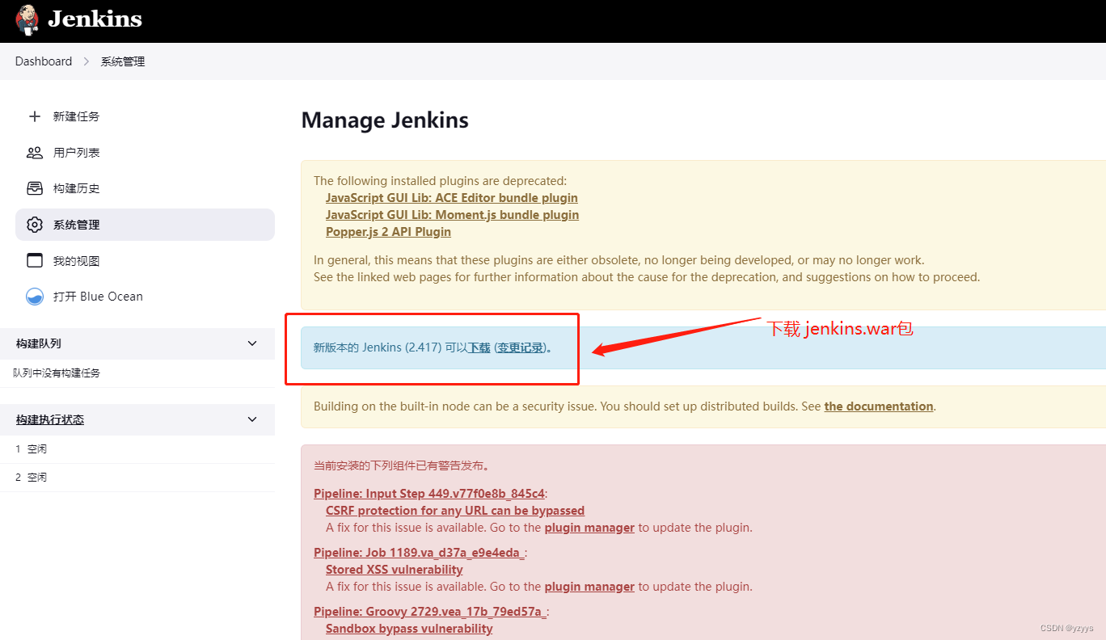Image resolution: width=1106 pixels, height=640 pixels.
Task: Collapse the 构建队列 panel chevron
Action: [252, 343]
